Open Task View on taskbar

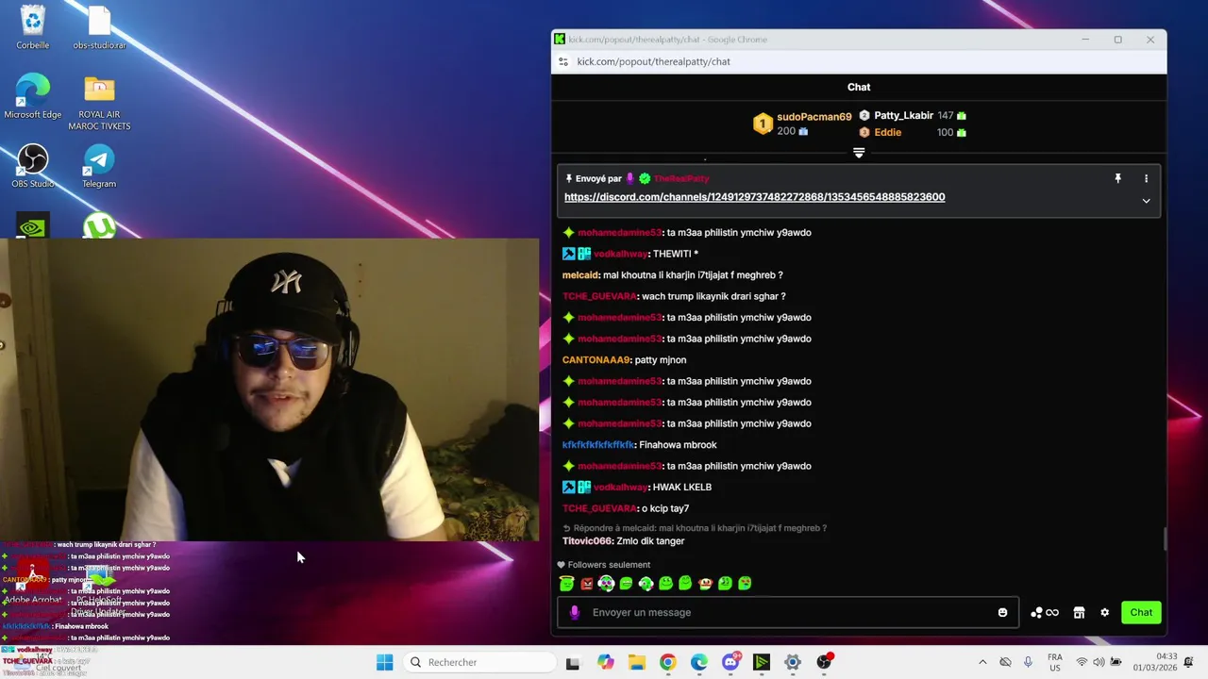[573, 662]
